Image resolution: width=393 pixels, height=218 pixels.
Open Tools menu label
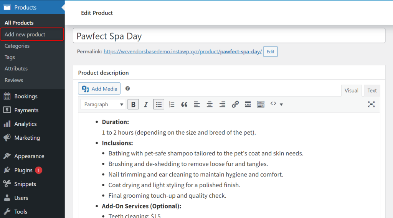pyautogui.click(x=21, y=211)
